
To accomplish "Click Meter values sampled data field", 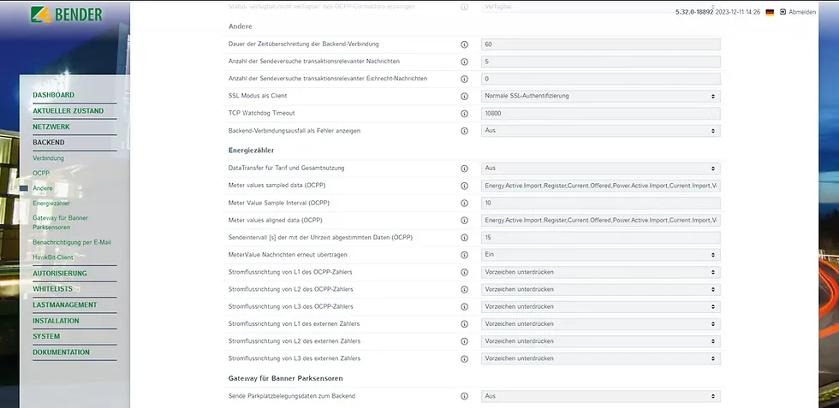I will coord(600,186).
